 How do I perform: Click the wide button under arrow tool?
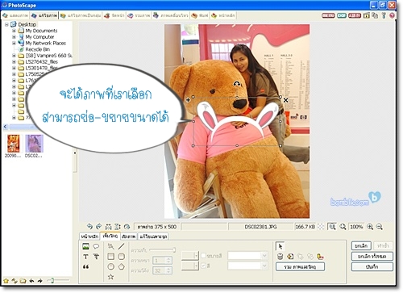click(x=300, y=267)
